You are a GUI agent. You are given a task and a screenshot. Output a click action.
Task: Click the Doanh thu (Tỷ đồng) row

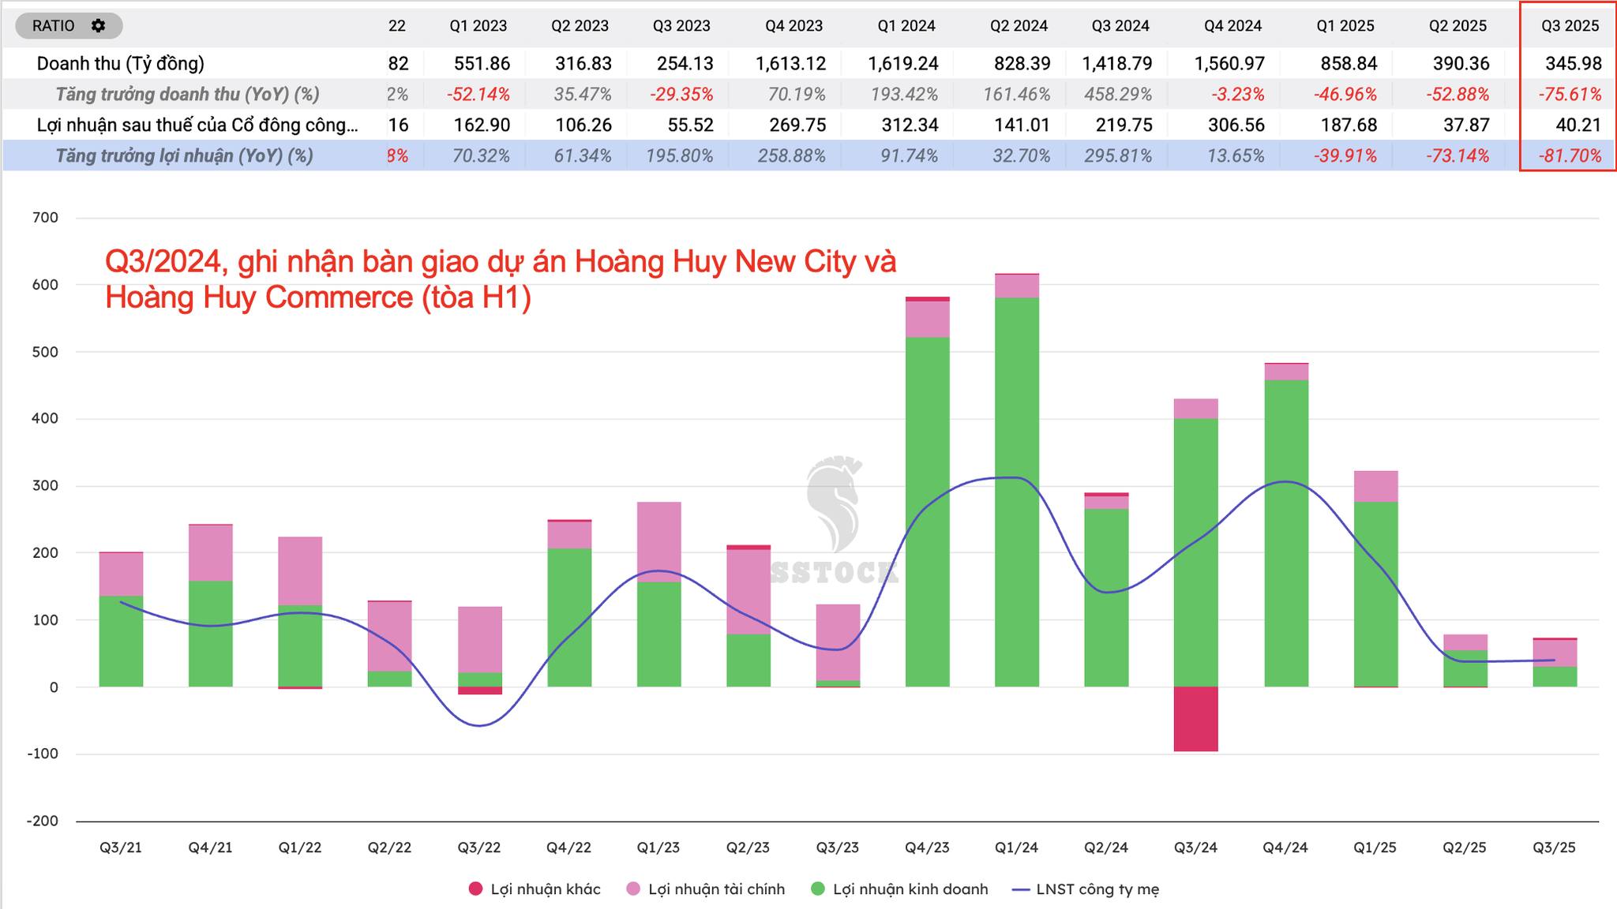(120, 63)
